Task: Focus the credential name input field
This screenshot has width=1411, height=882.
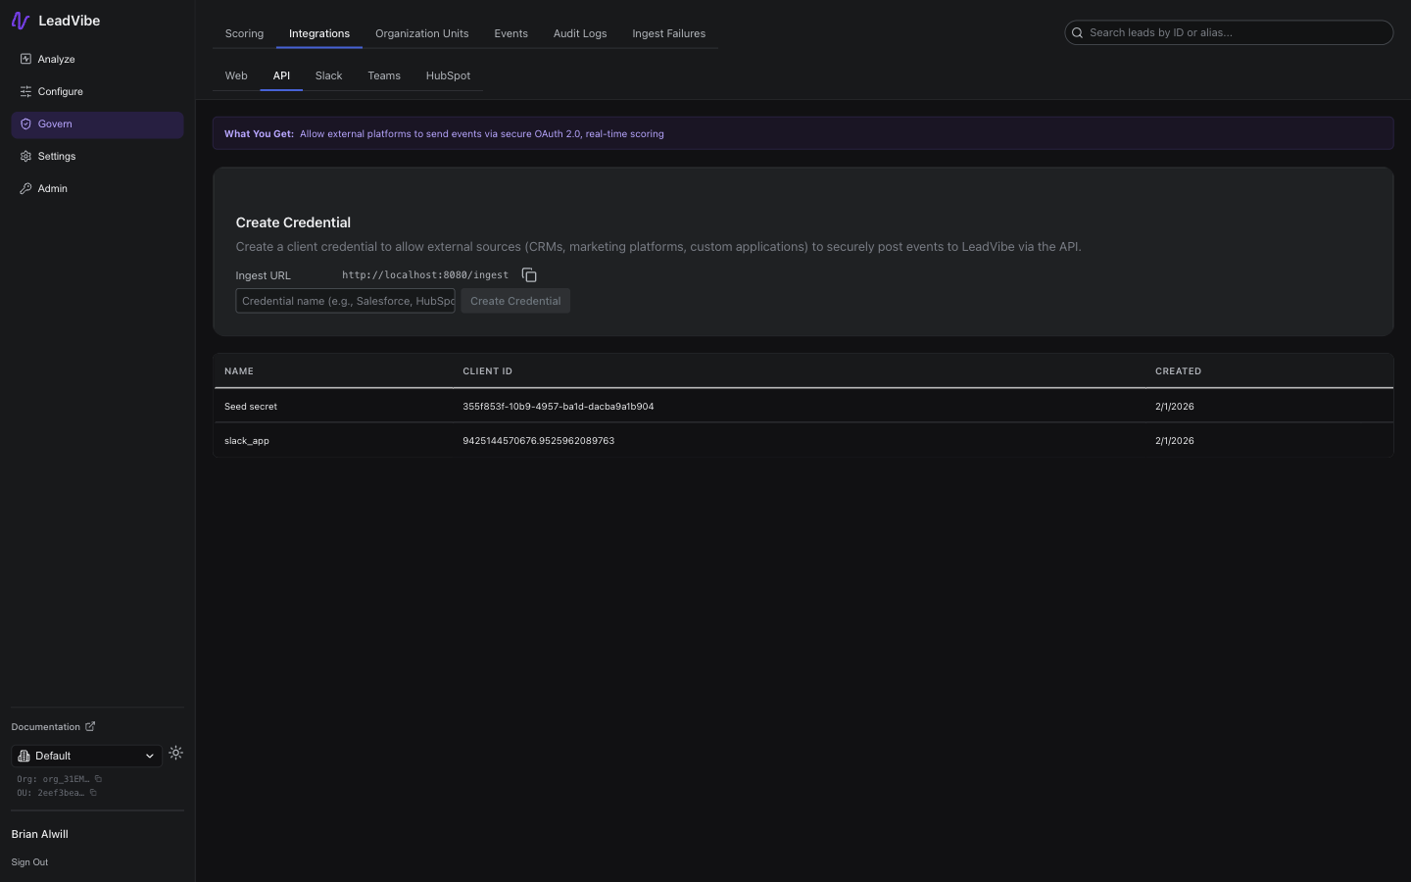Action: 345,301
